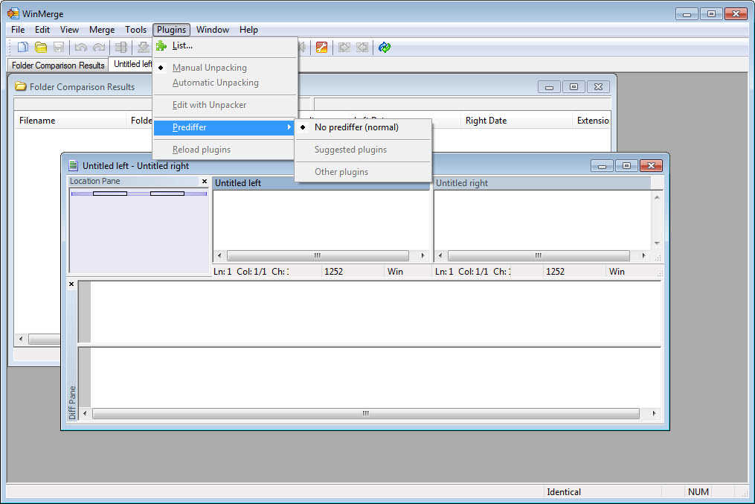The width and height of the screenshot is (755, 504).
Task: Click the diff context columns toolbar icon
Action: [121, 47]
